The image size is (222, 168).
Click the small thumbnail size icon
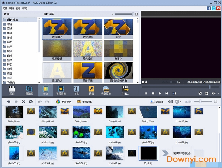point(112,14)
